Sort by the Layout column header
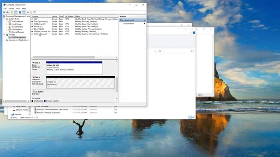This screenshot has width=280, height=157. click(55, 16)
